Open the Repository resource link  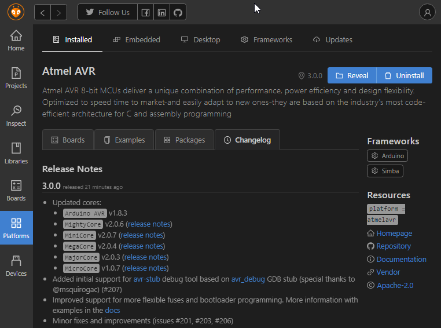pos(394,246)
